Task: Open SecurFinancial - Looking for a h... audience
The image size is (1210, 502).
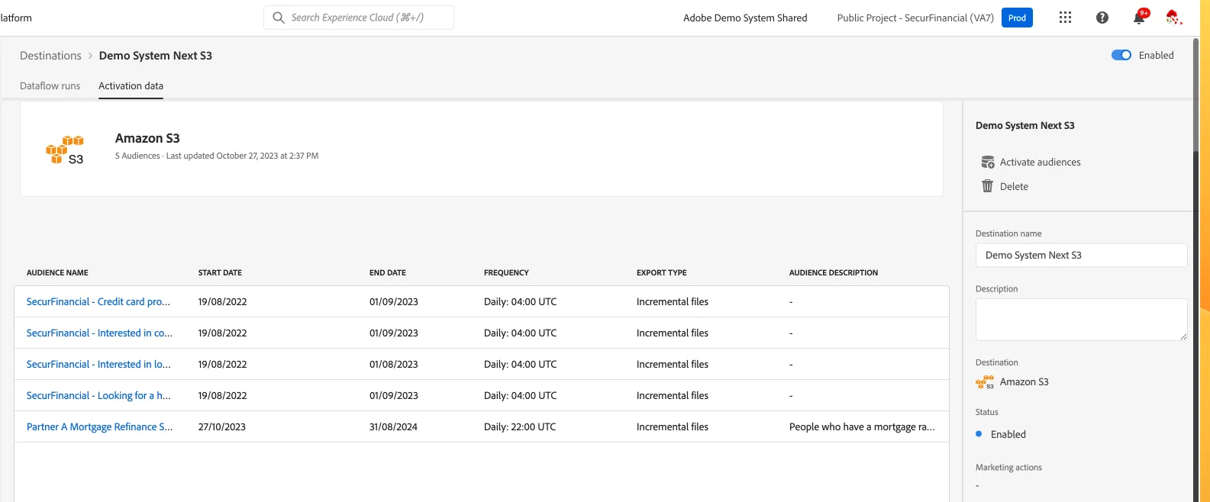Action: point(98,395)
